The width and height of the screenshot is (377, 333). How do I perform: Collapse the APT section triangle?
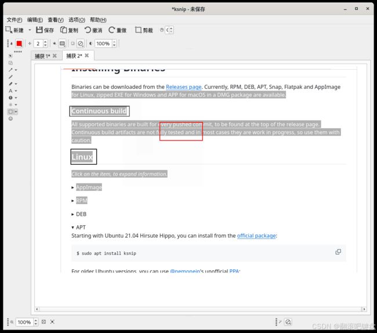(72, 227)
